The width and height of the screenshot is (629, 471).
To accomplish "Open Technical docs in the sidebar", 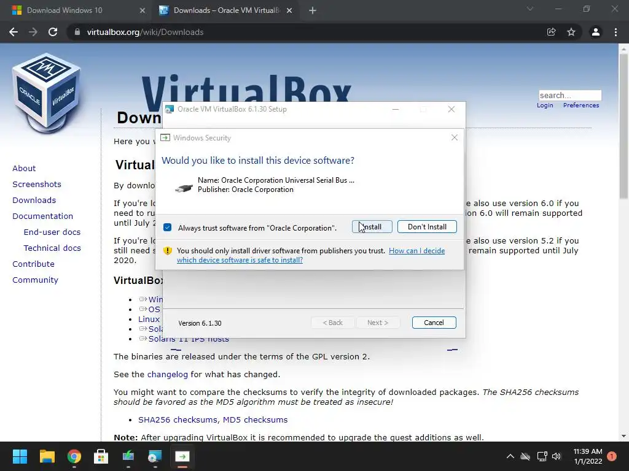I will tap(52, 248).
